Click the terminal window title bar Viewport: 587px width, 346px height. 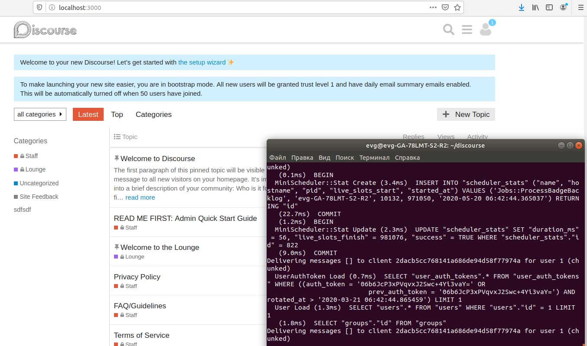[425, 146]
